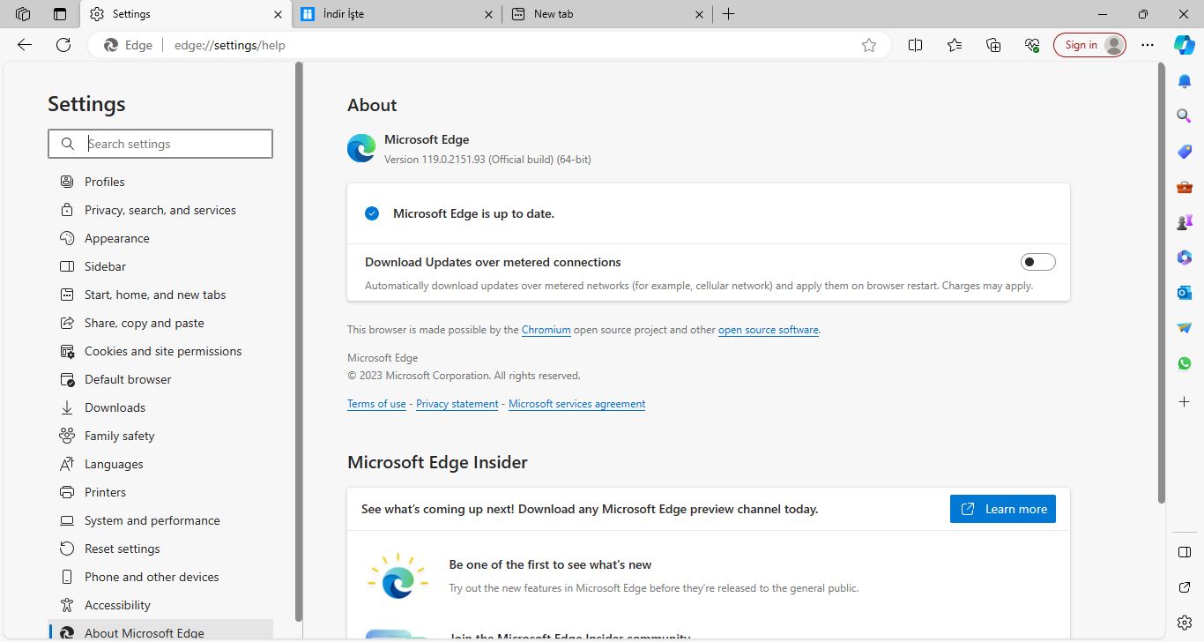This screenshot has width=1204, height=642.
Task: Switch to the İndir İşte tab
Action: [397, 14]
